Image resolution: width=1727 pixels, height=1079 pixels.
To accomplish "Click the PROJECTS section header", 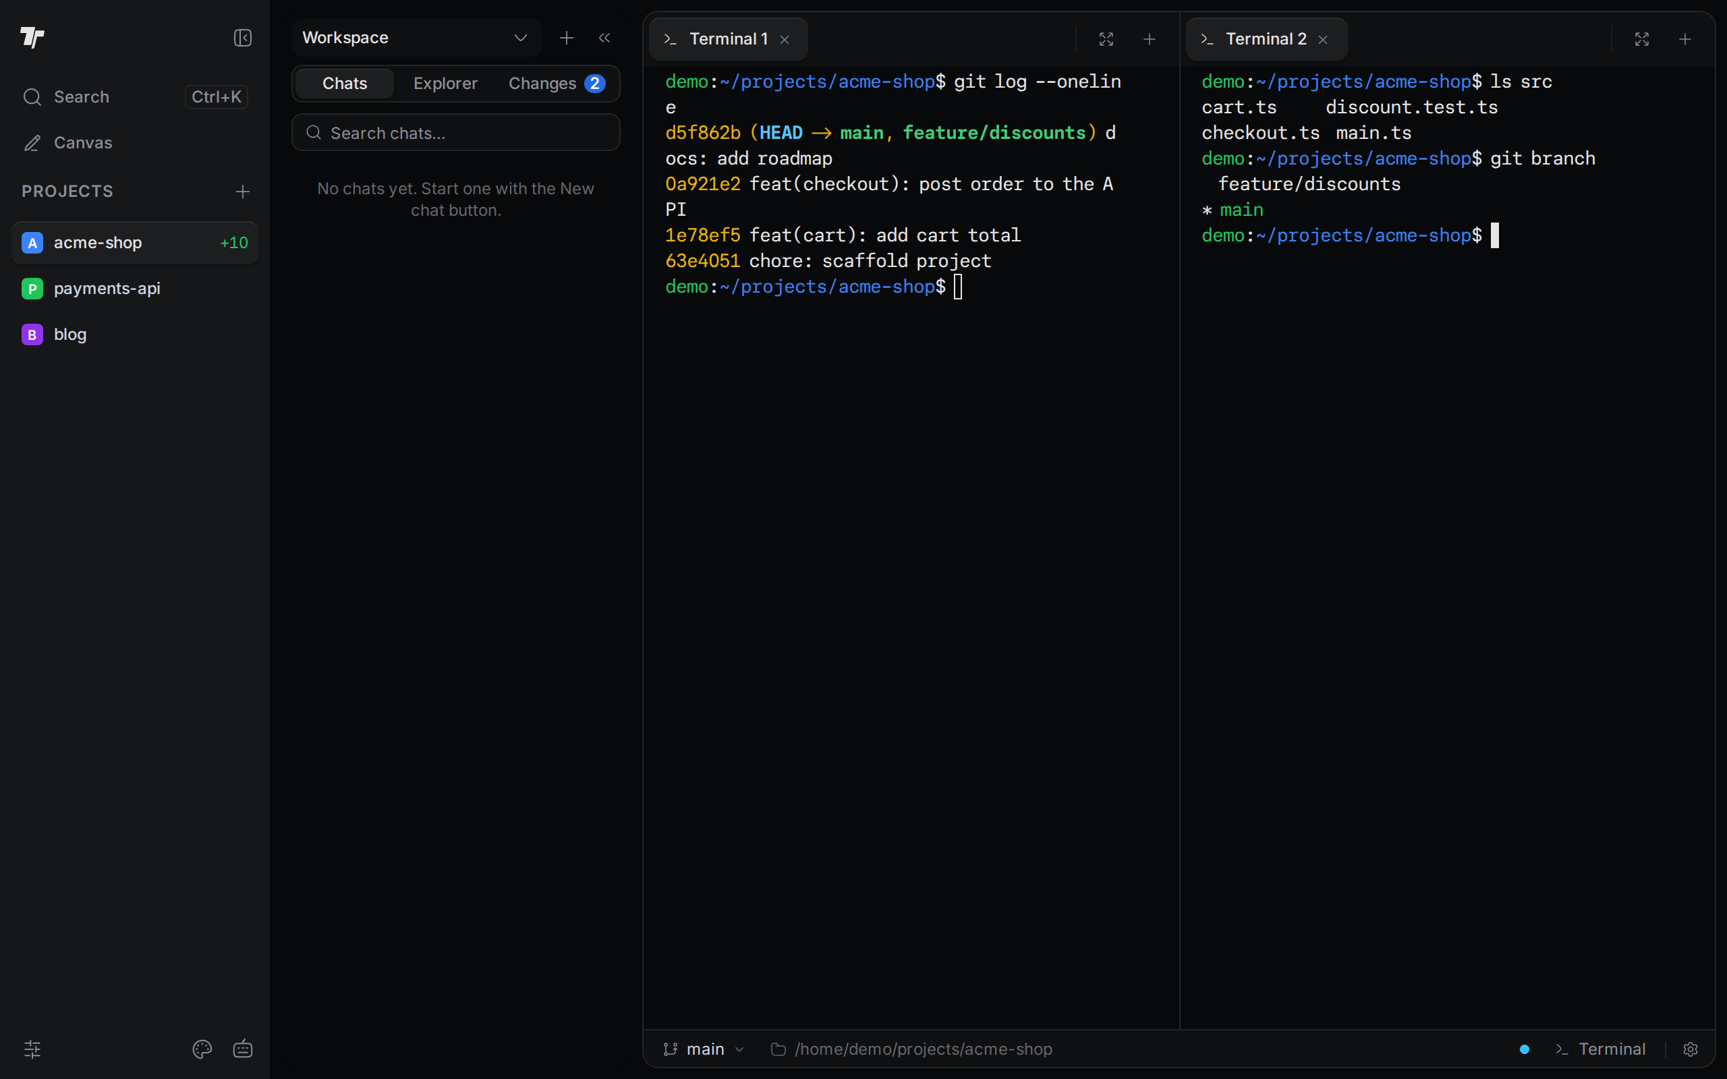I will 67,192.
